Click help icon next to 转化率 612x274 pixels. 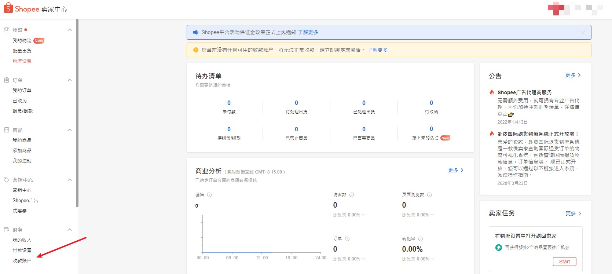421,239
